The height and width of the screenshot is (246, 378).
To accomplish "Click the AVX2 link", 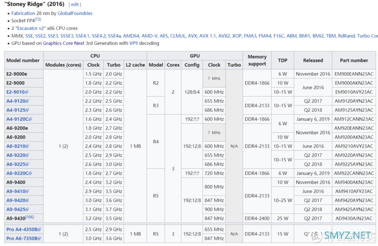I will click(x=224, y=36).
